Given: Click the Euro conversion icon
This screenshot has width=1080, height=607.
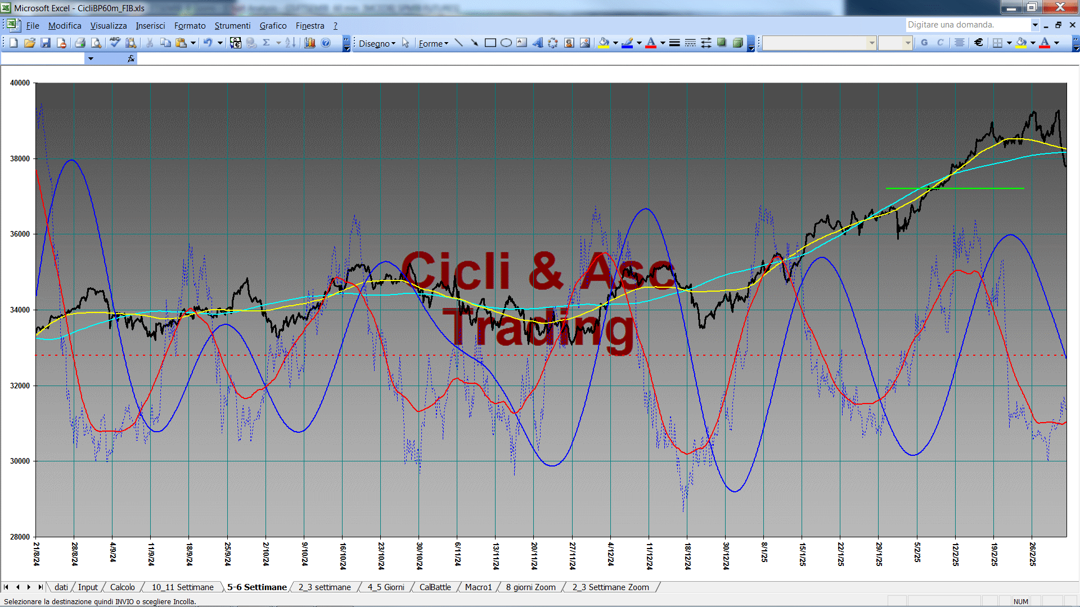Looking at the screenshot, I should click(235, 43).
